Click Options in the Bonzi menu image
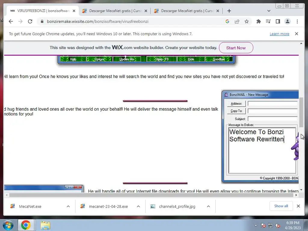The width and height of the screenshot is (308, 231). [99, 59]
